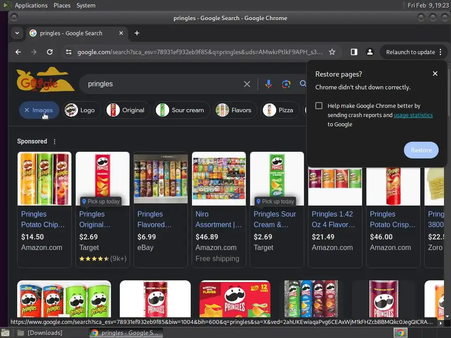Open the Chrome profile icon

click(x=370, y=52)
